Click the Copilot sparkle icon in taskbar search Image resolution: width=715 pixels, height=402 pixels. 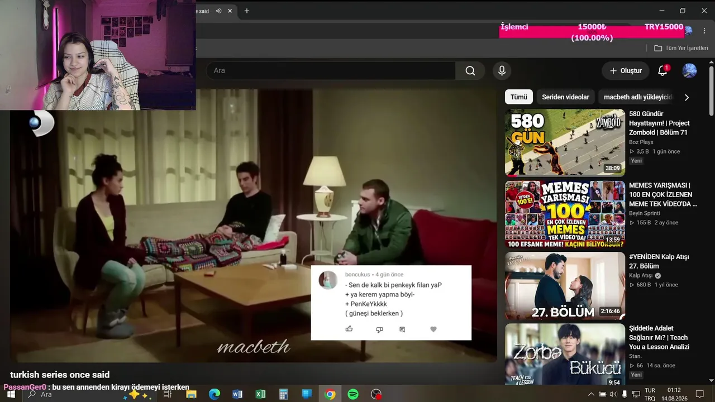138,394
